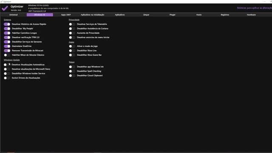Select the Windows 10 tab
This screenshot has height=153, width=272.
click(40, 15)
